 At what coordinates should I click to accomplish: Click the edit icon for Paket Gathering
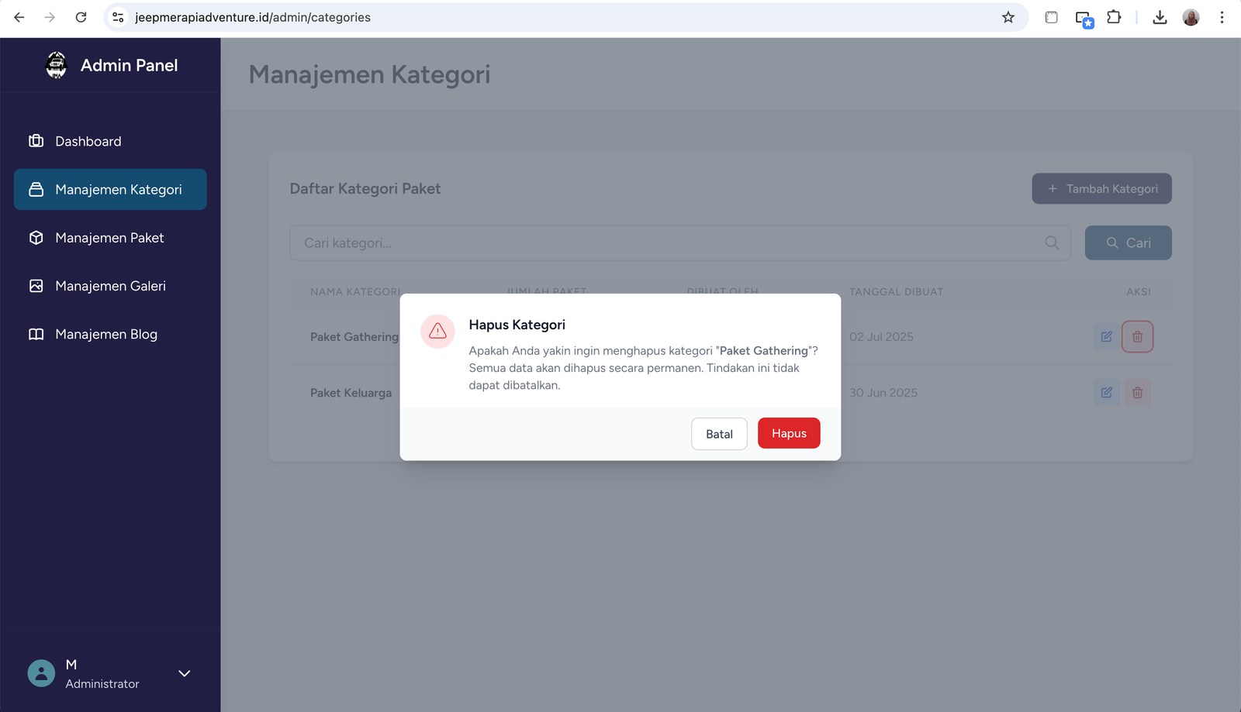pos(1106,337)
